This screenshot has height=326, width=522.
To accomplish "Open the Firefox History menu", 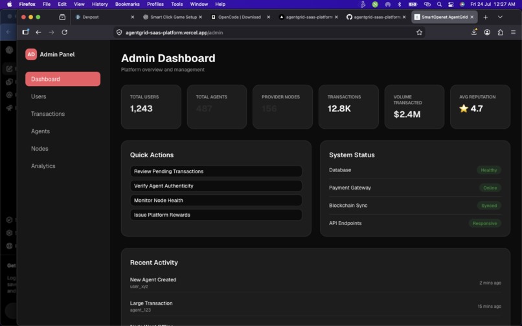I will point(100,4).
